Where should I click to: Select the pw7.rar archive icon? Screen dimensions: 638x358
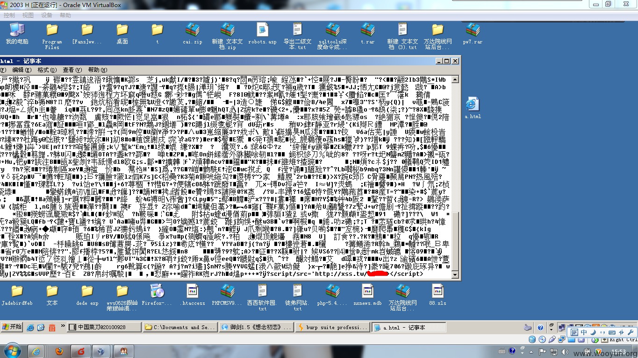tap(473, 34)
